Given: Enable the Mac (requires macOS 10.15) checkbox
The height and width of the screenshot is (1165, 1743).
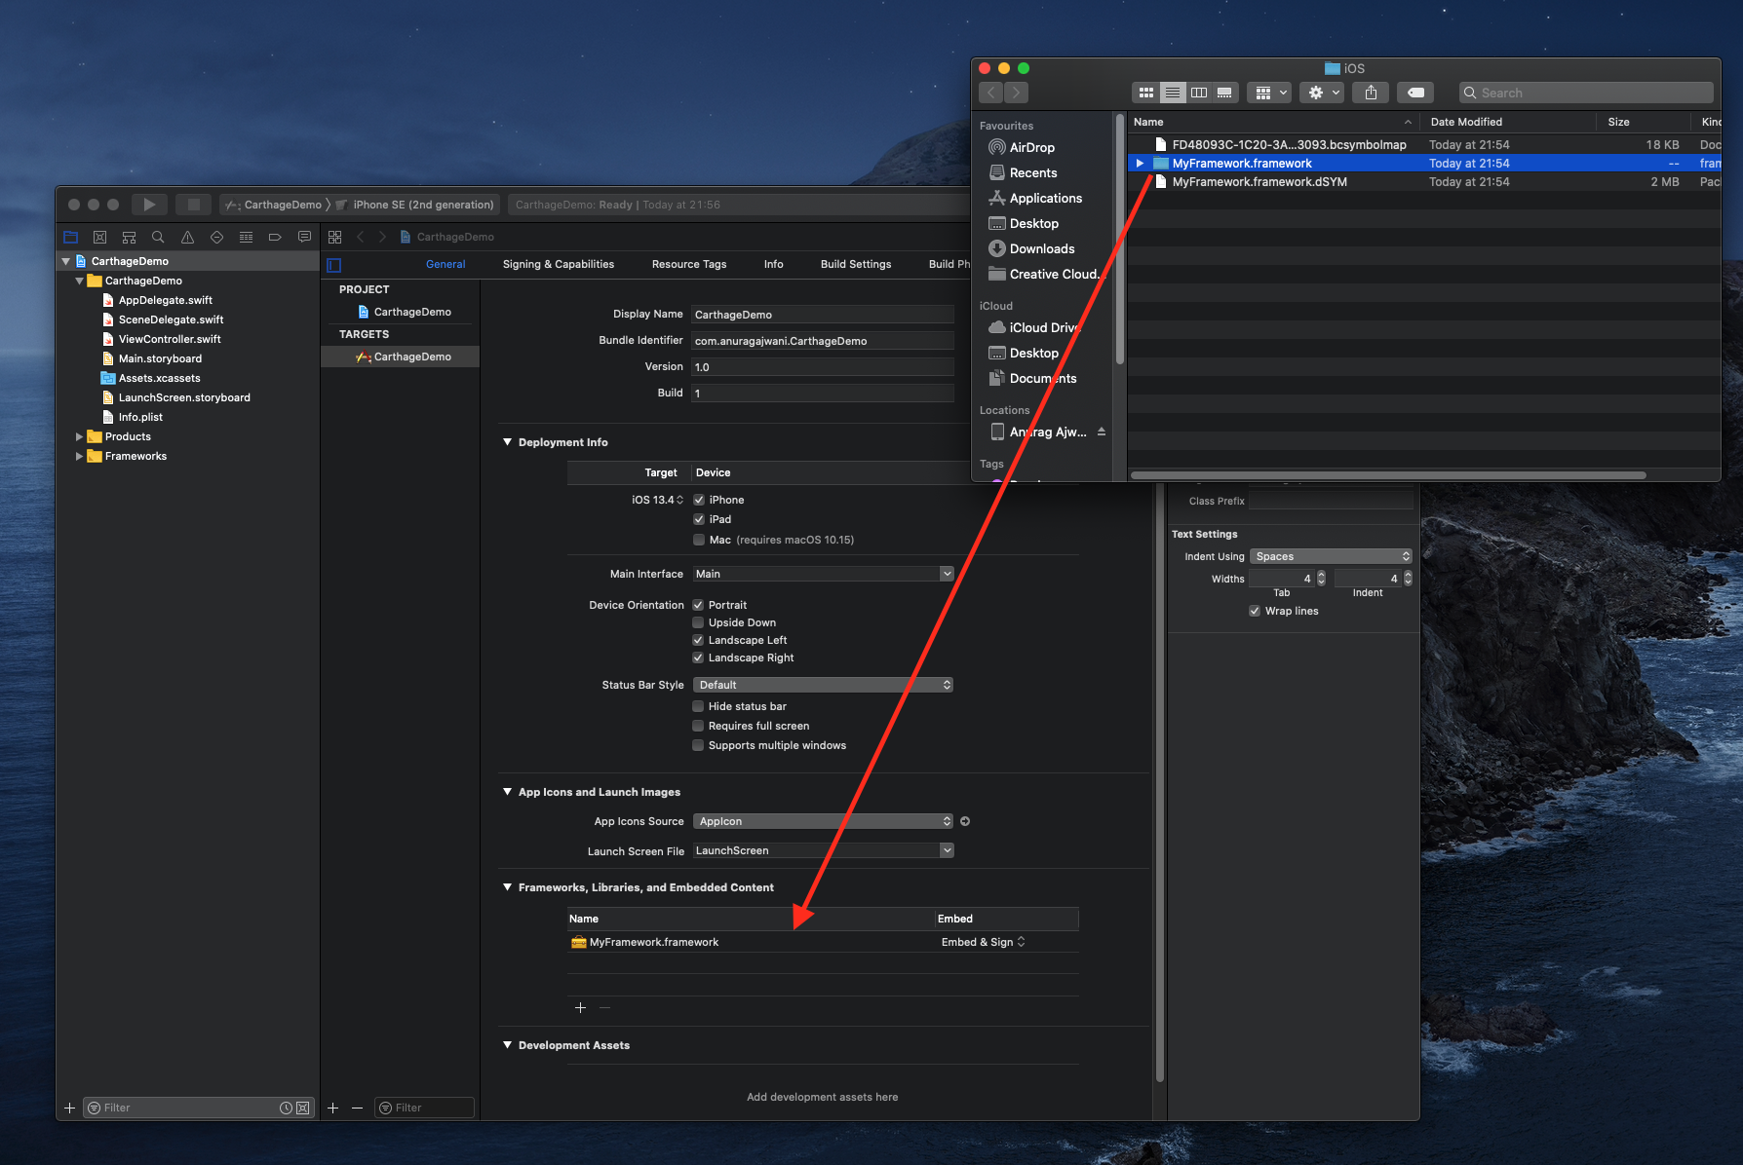Looking at the screenshot, I should (x=698, y=540).
